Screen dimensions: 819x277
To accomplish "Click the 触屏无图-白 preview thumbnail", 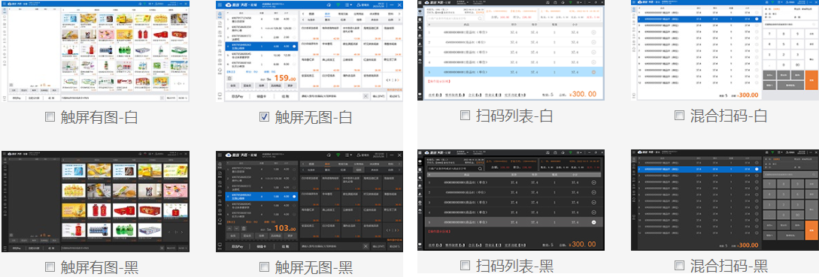I will pos(310,51).
